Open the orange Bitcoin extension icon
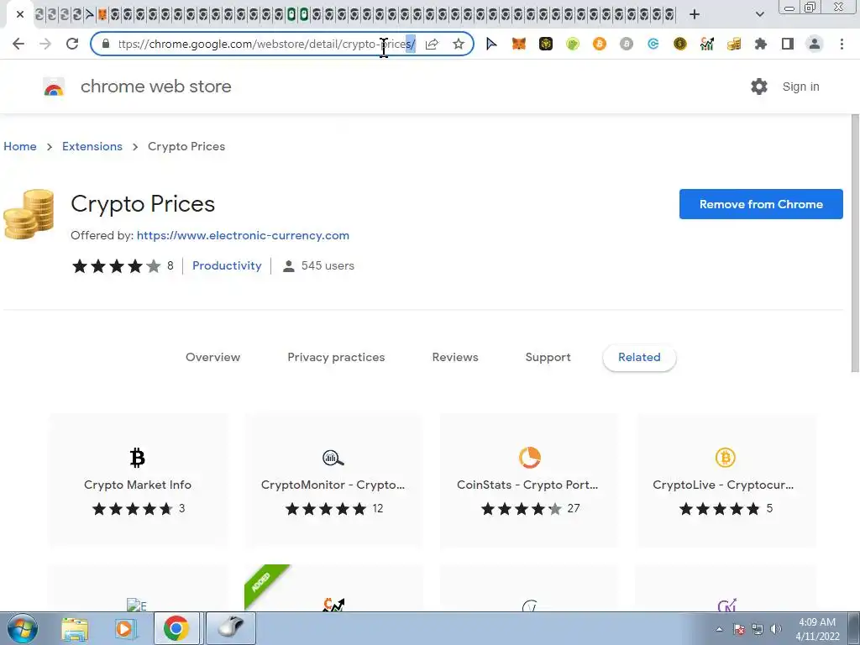Viewport: 860px width, 645px height. pos(599,44)
